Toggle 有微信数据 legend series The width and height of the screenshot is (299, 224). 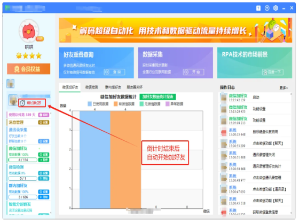(x=124, y=104)
